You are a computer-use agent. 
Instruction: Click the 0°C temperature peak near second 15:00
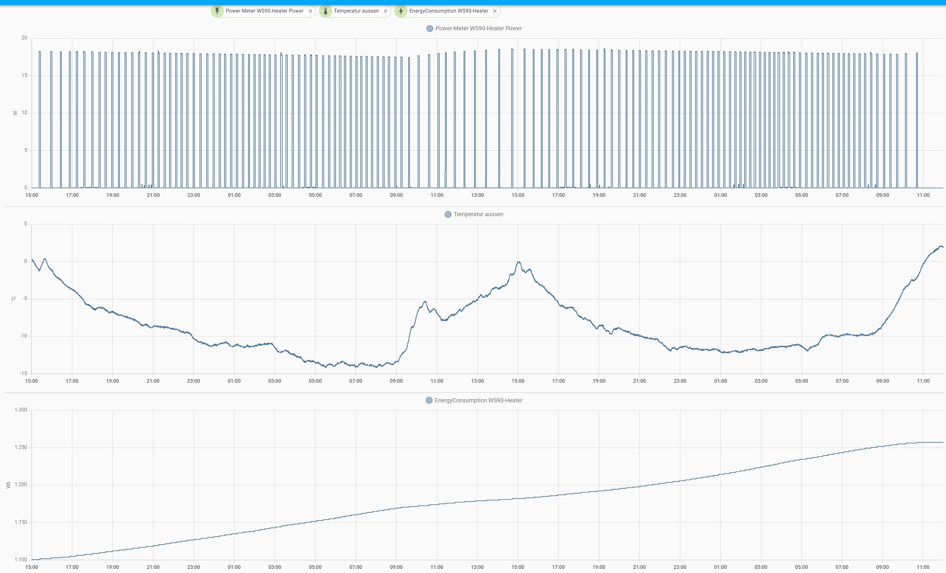click(x=518, y=262)
